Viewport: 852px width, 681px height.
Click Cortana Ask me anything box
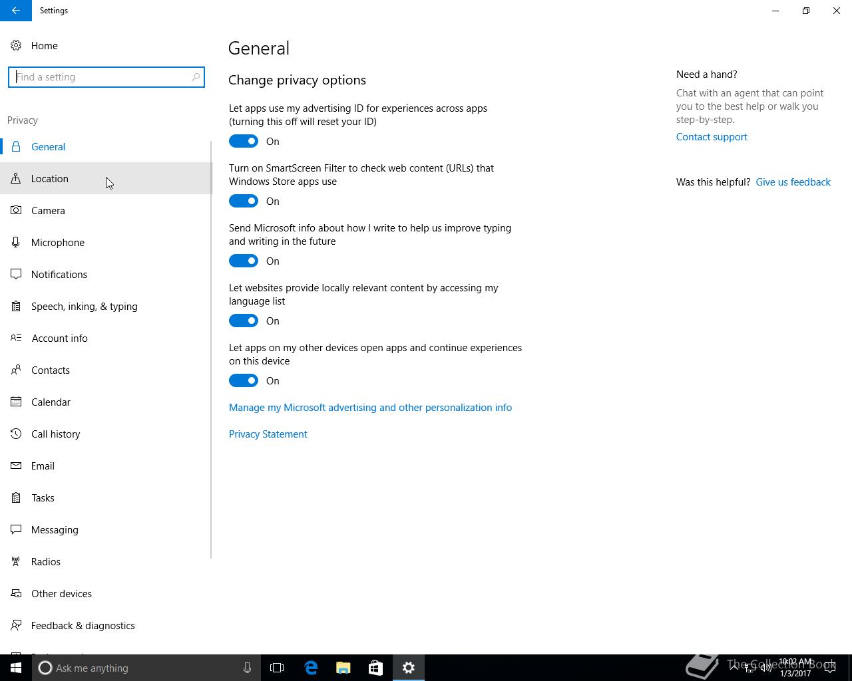146,668
